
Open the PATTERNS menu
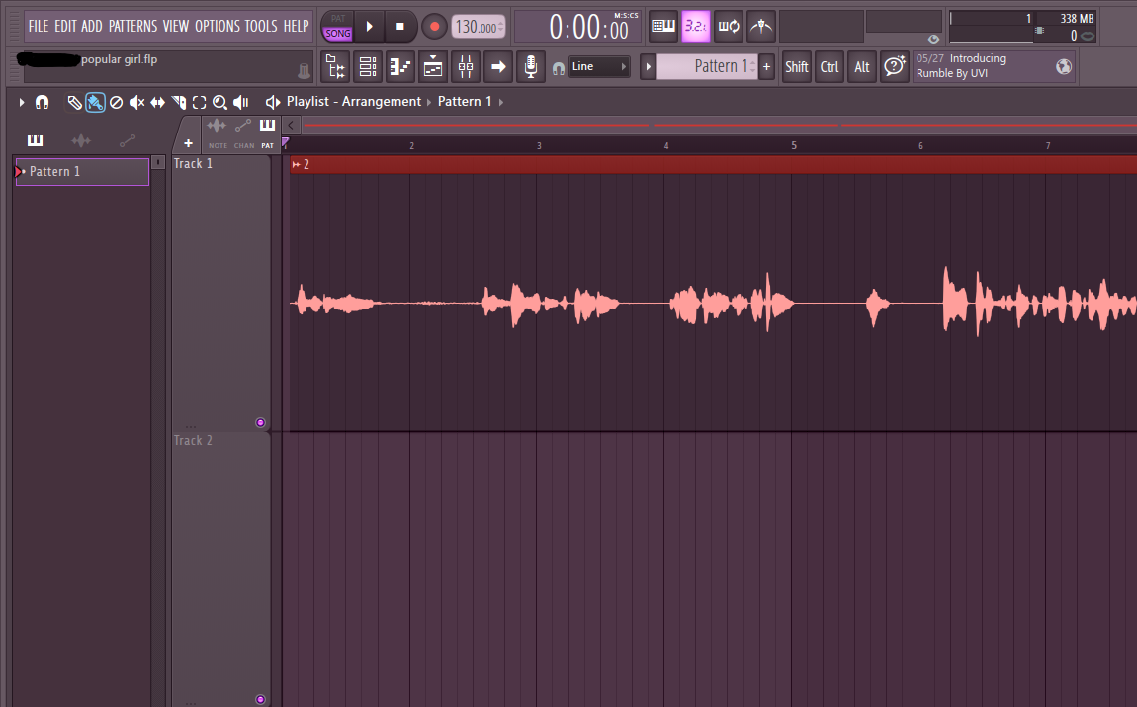pos(132,26)
